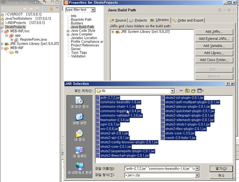
Task: Click the Add Class Folder... button
Action: pyautogui.click(x=214, y=60)
